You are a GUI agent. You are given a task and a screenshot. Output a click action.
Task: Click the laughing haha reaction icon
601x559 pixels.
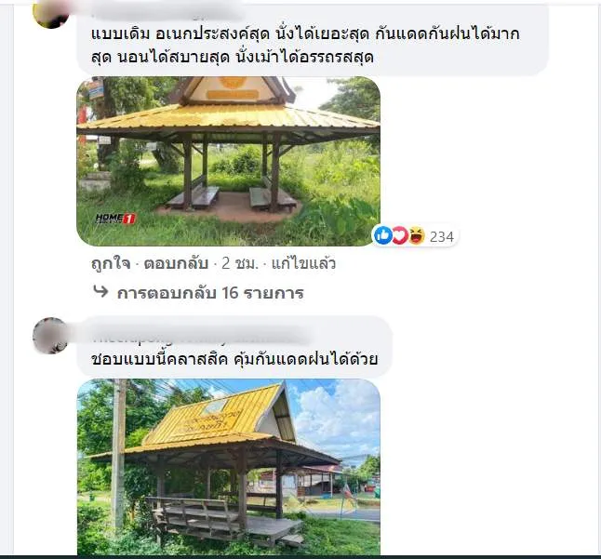point(416,235)
